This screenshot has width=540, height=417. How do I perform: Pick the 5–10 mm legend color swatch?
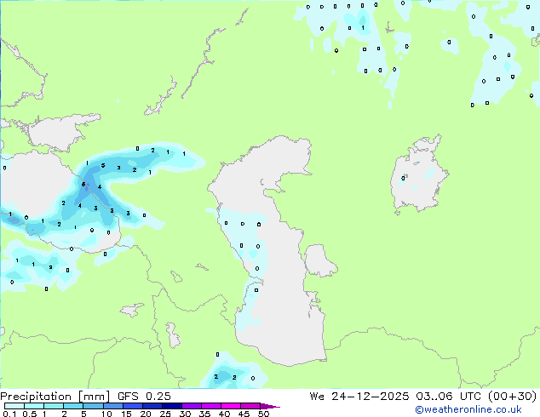[x=93, y=406]
